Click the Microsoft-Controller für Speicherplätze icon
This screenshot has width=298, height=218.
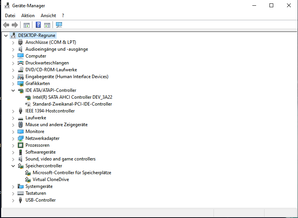(28, 173)
